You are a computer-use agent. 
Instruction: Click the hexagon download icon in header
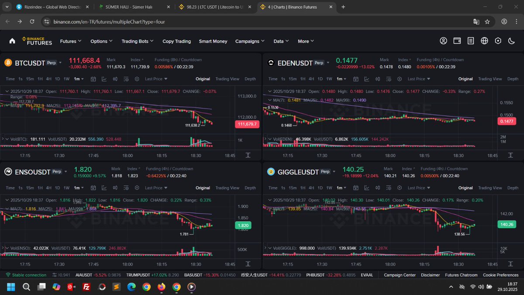498,41
